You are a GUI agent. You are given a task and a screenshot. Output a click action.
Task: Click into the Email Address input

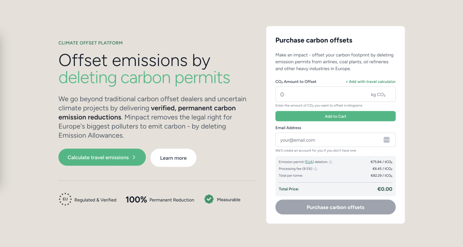click(328, 140)
